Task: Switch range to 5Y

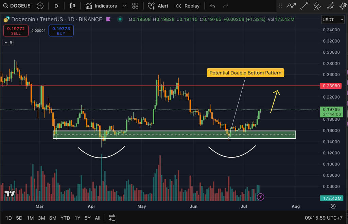Action: tap(87, 218)
